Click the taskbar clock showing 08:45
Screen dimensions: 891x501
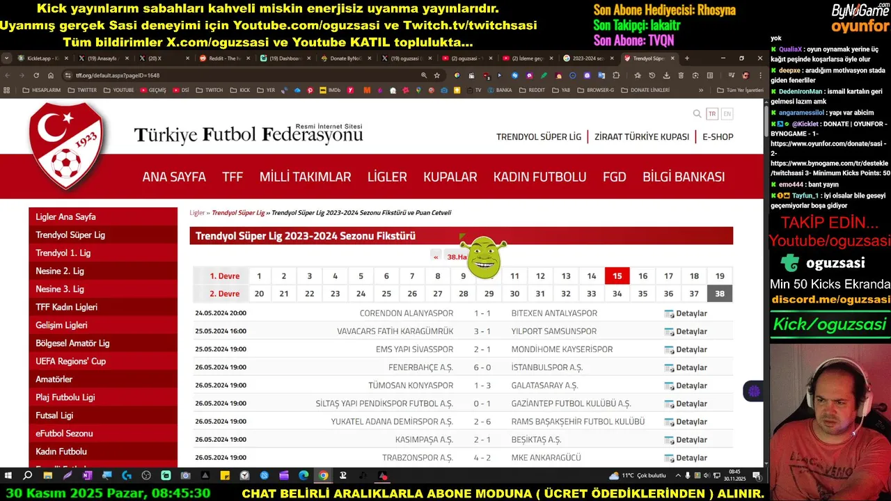pyautogui.click(x=734, y=475)
